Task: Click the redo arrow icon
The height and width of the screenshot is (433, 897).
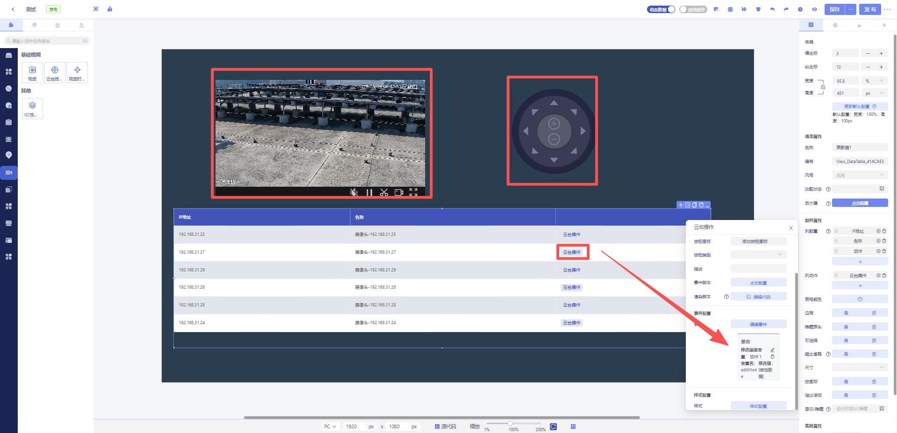Action: tap(786, 9)
